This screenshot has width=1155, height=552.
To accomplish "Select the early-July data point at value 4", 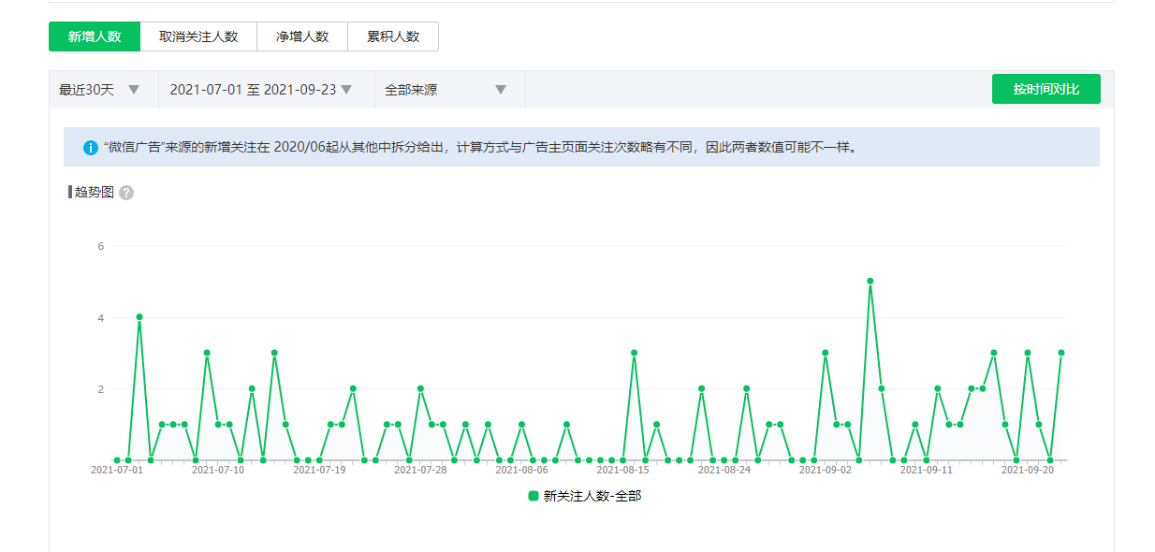I will point(139,317).
